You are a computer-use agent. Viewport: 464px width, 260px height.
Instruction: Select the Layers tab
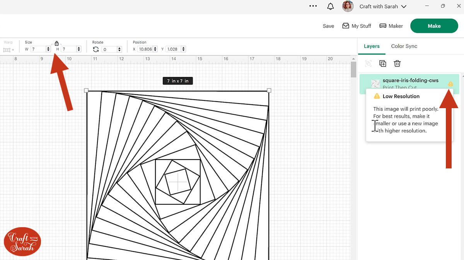372,46
